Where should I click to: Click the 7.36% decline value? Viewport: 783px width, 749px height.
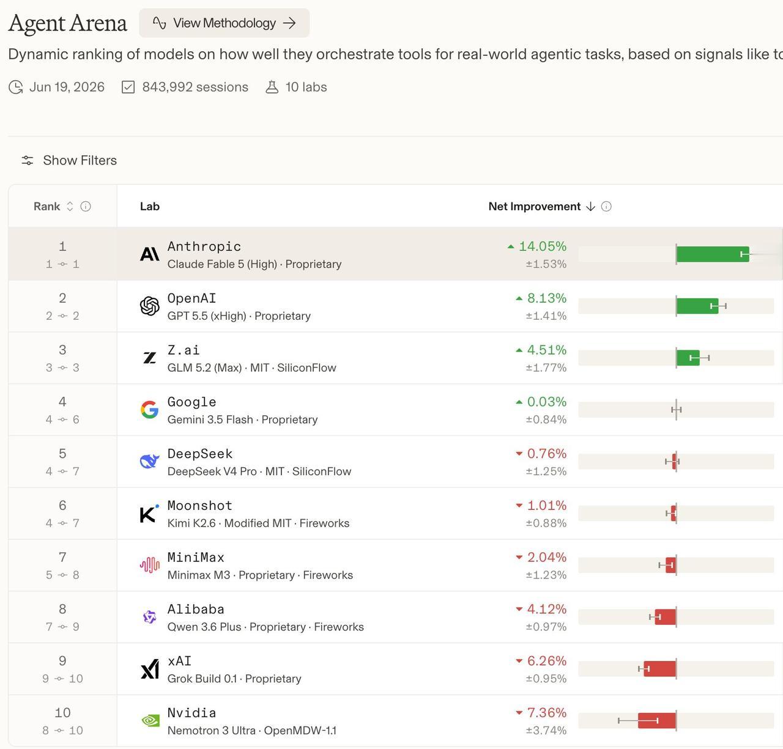pyautogui.click(x=547, y=714)
